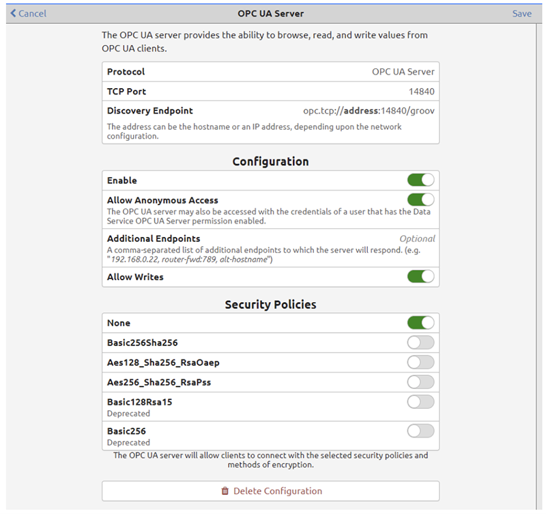
Task: Click the address hostname note under Discovery Endpoint
Action: [254, 131]
